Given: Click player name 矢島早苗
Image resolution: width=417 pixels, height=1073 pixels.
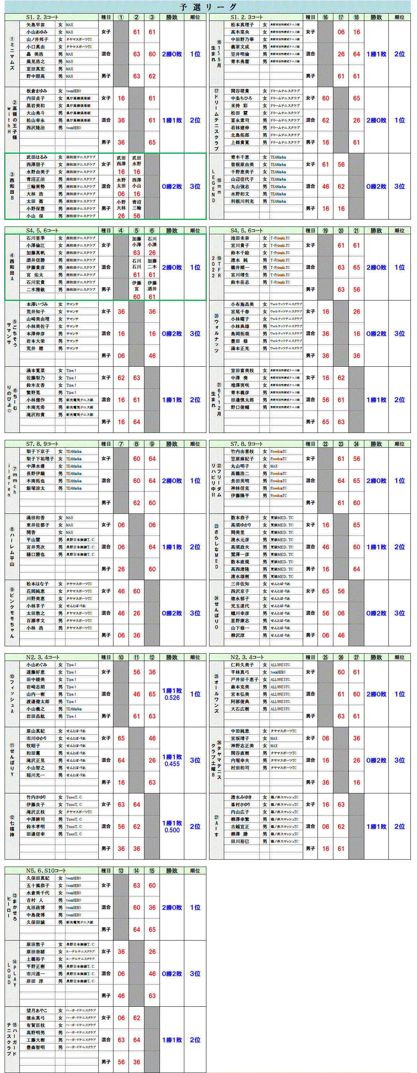Looking at the screenshot, I should pyautogui.click(x=35, y=25).
